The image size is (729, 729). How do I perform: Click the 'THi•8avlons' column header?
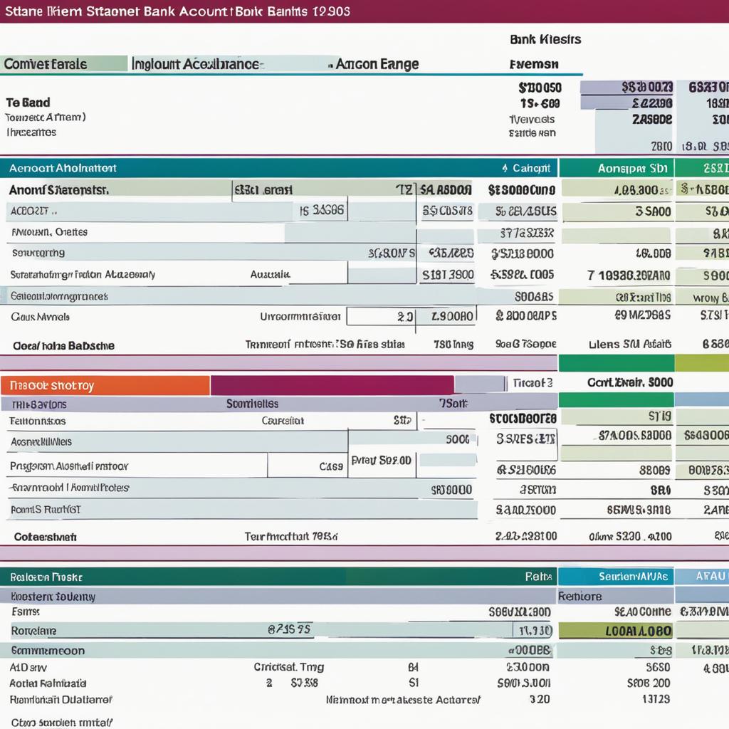point(39,404)
